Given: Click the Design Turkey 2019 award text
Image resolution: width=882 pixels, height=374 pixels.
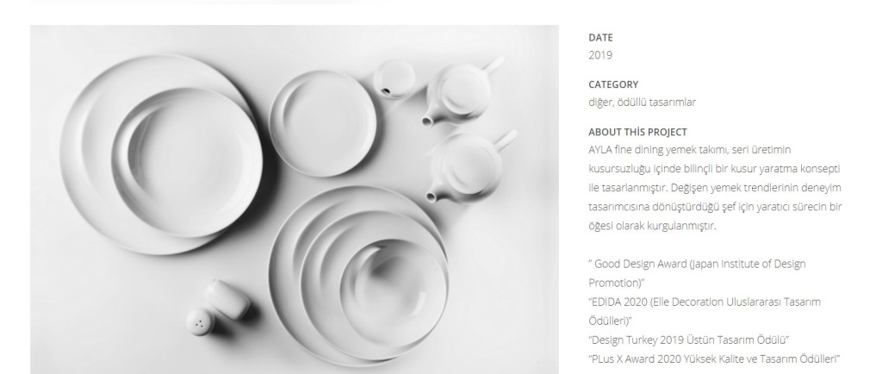Looking at the screenshot, I should [x=689, y=340].
